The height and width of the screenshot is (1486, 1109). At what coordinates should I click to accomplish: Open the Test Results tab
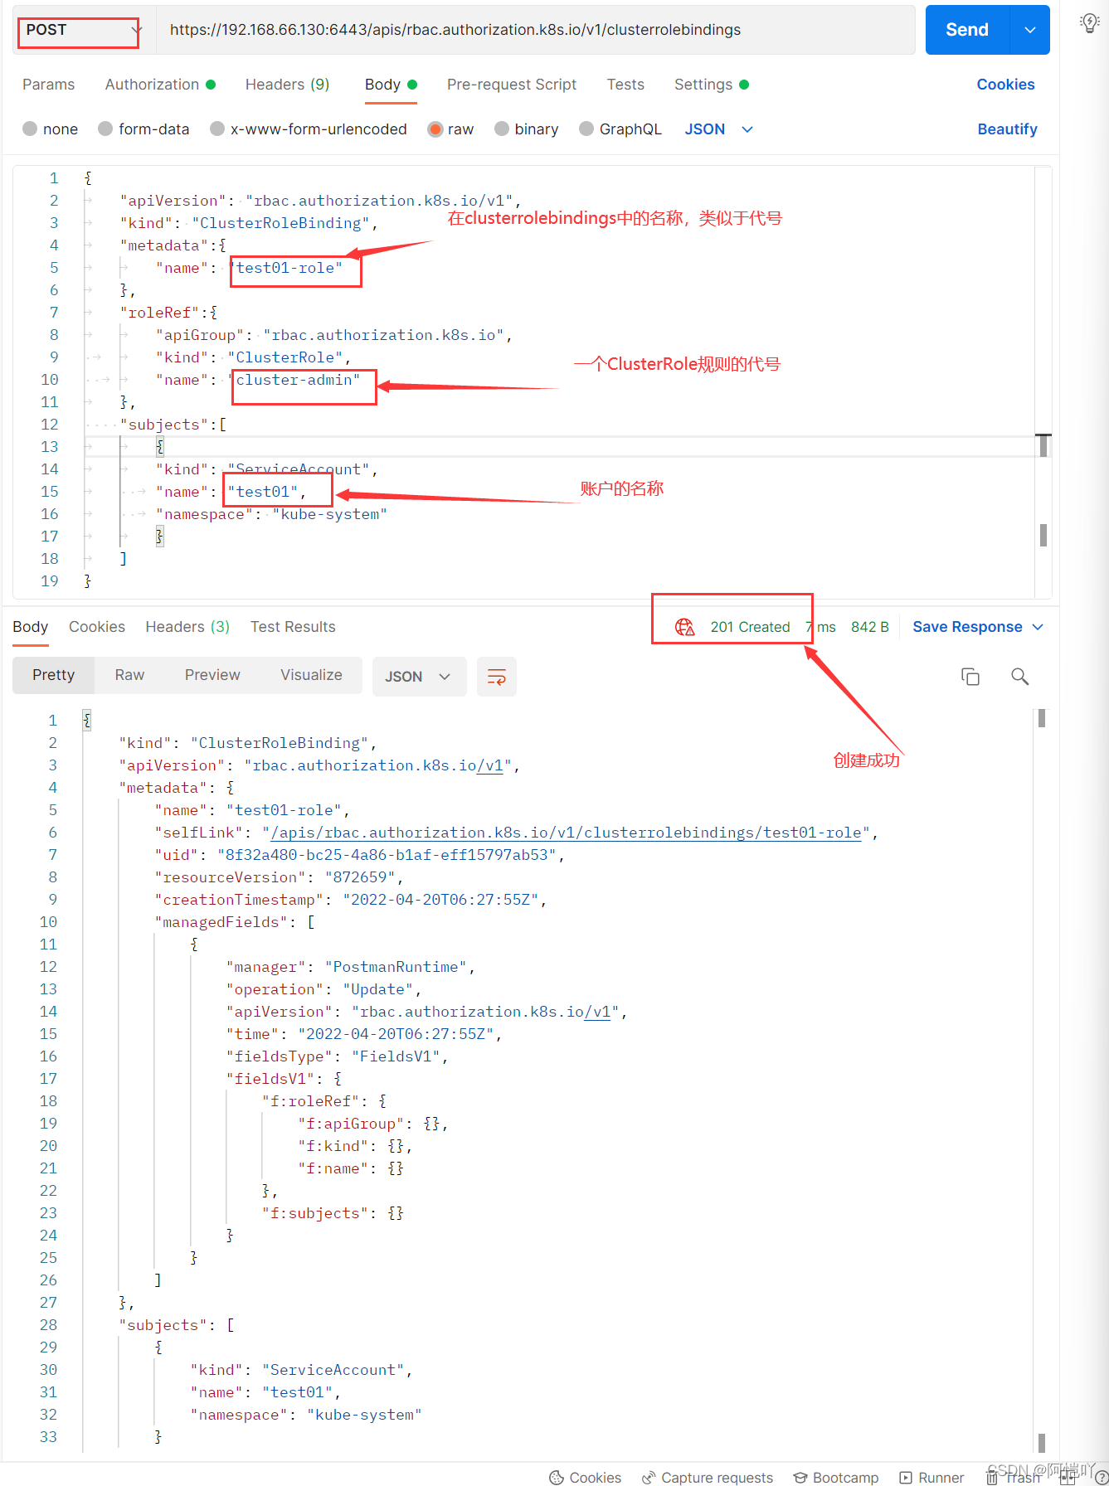tap(293, 627)
